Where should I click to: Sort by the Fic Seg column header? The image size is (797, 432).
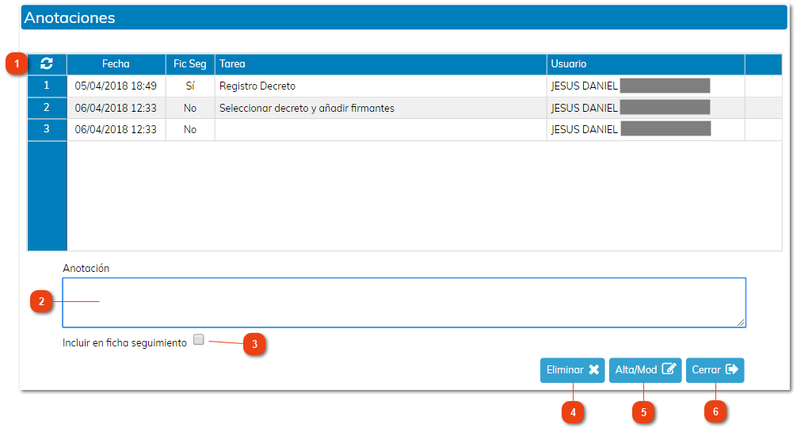190,64
